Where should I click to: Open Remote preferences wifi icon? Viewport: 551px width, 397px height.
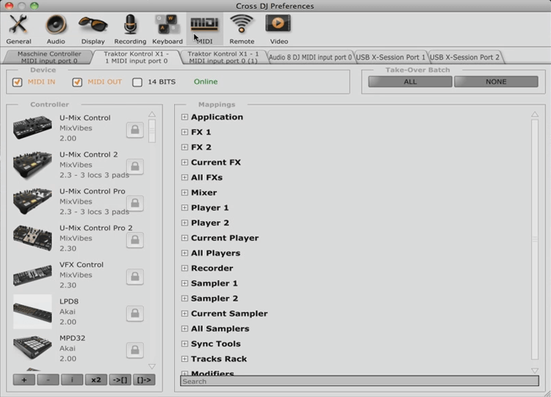pyautogui.click(x=242, y=24)
